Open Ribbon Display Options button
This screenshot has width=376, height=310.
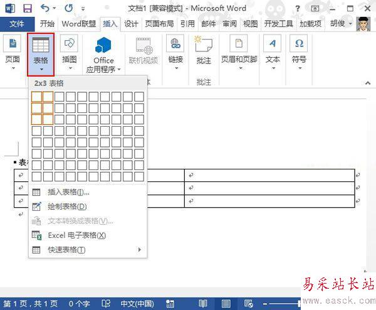[315, 9]
